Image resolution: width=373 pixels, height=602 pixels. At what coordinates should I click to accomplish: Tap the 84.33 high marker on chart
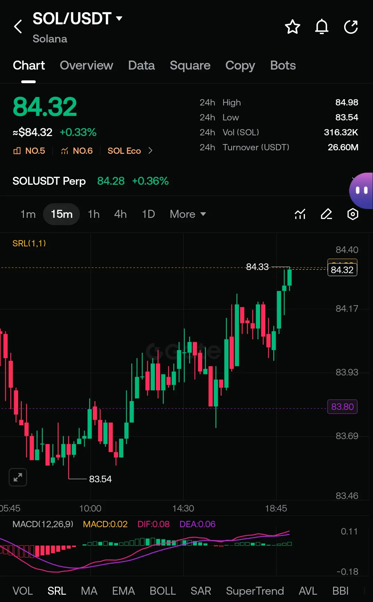257,267
